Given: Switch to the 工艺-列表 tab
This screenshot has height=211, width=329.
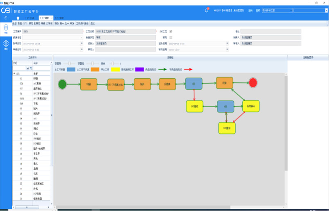Looking at the screenshot, I should 29,18.
